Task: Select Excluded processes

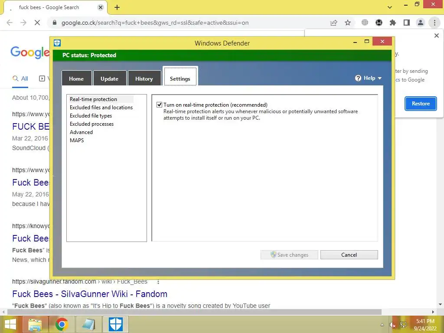Action: pyautogui.click(x=92, y=124)
